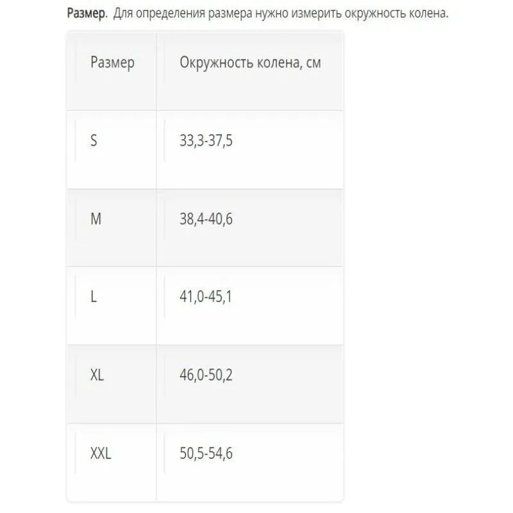Click the word "измерить" in the instruction
The image size is (513, 513).
(x=316, y=13)
